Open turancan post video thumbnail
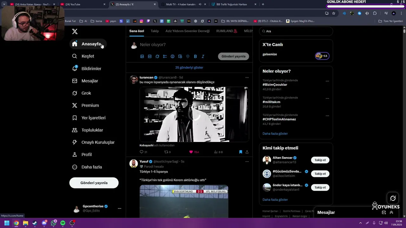This screenshot has width=406, height=228. coord(194,114)
